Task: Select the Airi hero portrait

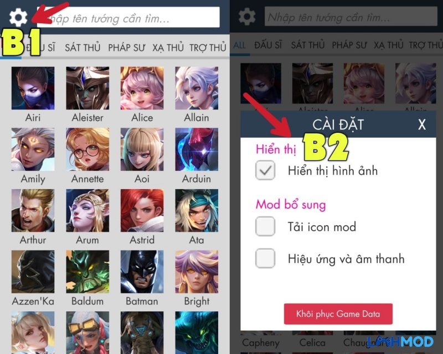Action: (33, 88)
